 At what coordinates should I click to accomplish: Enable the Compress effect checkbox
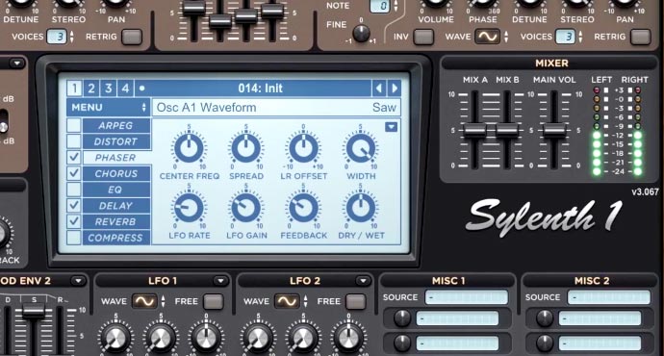click(74, 238)
